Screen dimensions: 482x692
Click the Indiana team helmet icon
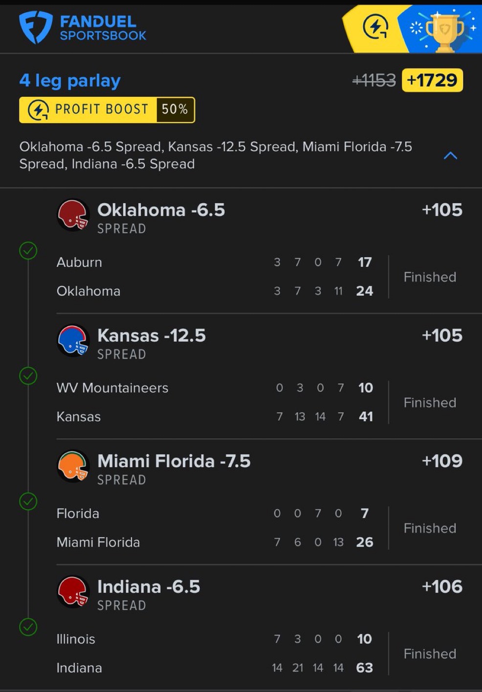(x=73, y=592)
